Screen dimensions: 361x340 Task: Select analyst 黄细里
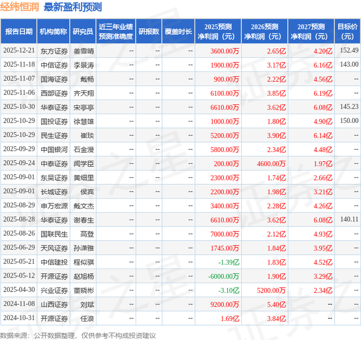click(84, 178)
